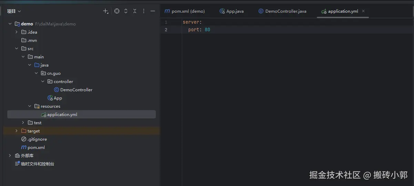The image size is (414, 186).
Task: Click the collapse all tree icon
Action: pos(135,11)
